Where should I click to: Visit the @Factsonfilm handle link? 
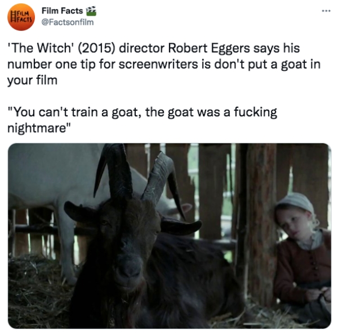(x=68, y=22)
